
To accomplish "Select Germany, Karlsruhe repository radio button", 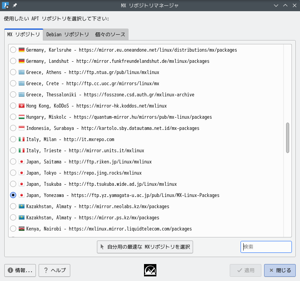I will tap(13, 50).
